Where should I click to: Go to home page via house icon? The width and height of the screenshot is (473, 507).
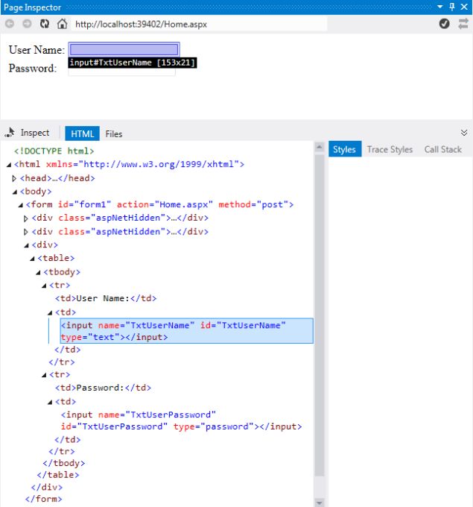62,24
